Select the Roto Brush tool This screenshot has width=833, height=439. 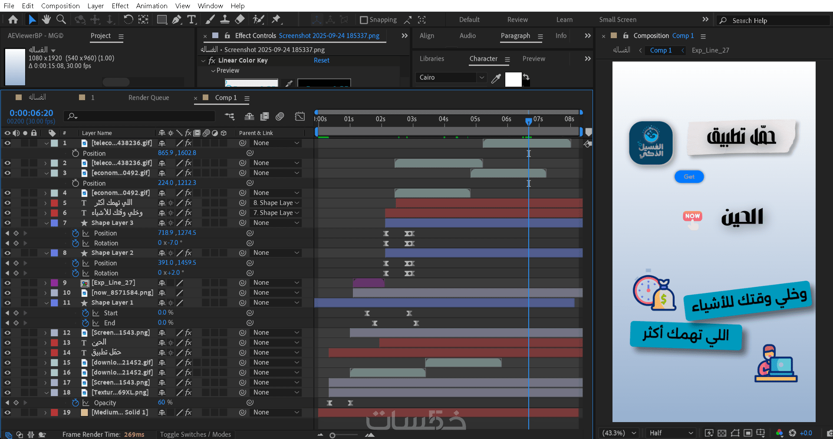(259, 20)
